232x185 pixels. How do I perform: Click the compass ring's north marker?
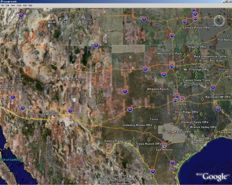point(219,16)
